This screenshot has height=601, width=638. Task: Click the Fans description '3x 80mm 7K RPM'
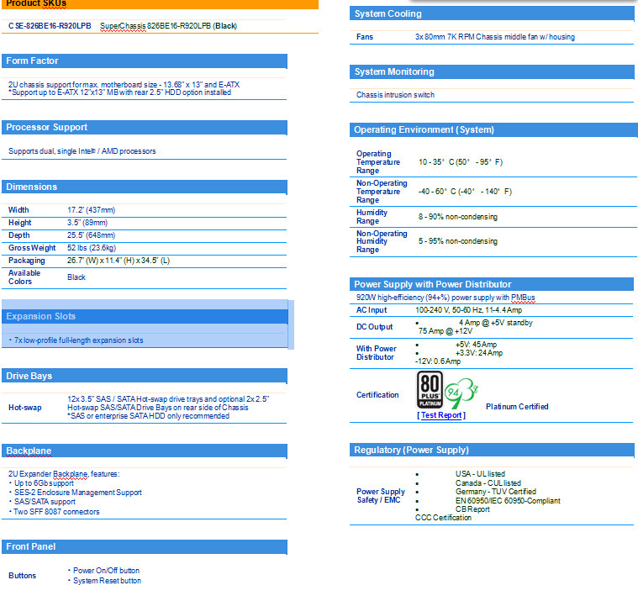pyautogui.click(x=495, y=37)
